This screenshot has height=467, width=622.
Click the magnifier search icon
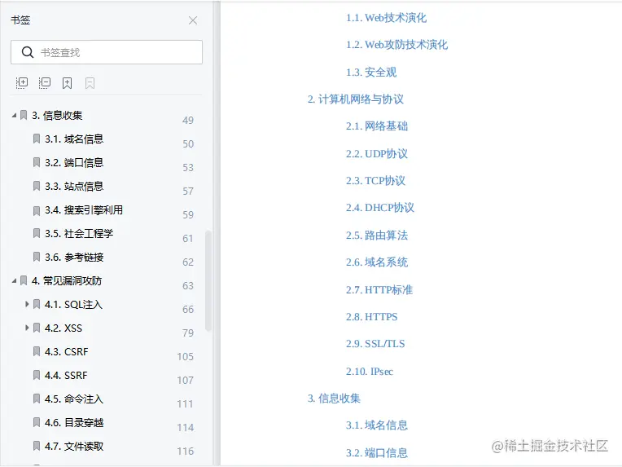[x=28, y=52]
